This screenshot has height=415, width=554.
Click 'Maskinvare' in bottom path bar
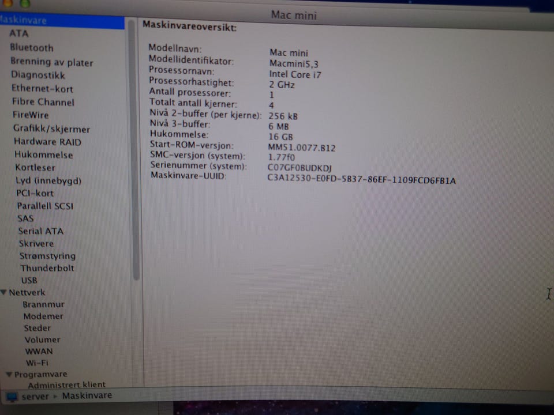pos(87,395)
